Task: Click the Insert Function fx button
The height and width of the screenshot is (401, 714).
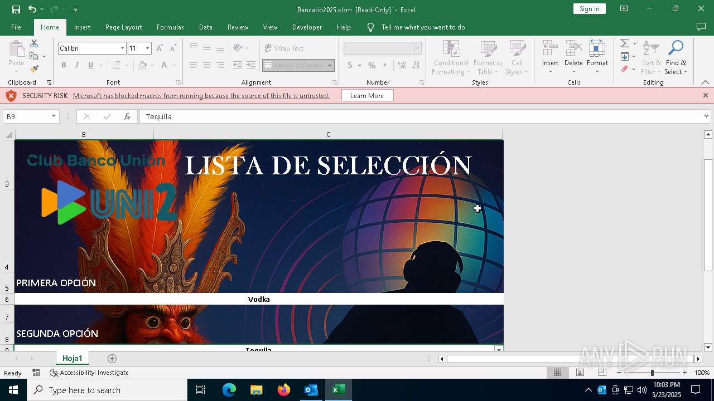Action: (x=127, y=116)
